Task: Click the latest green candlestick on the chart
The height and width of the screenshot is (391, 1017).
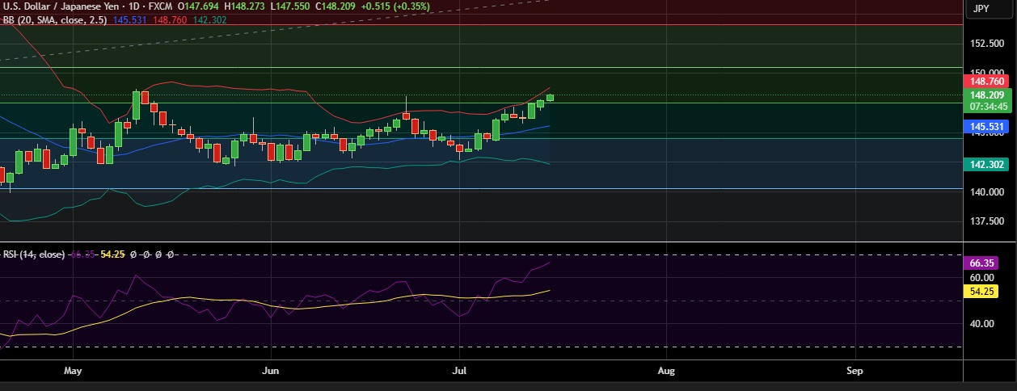Action: click(551, 98)
